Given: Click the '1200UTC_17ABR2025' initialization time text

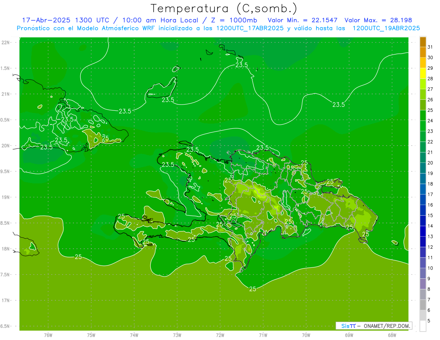Looking at the screenshot, I should point(250,28).
